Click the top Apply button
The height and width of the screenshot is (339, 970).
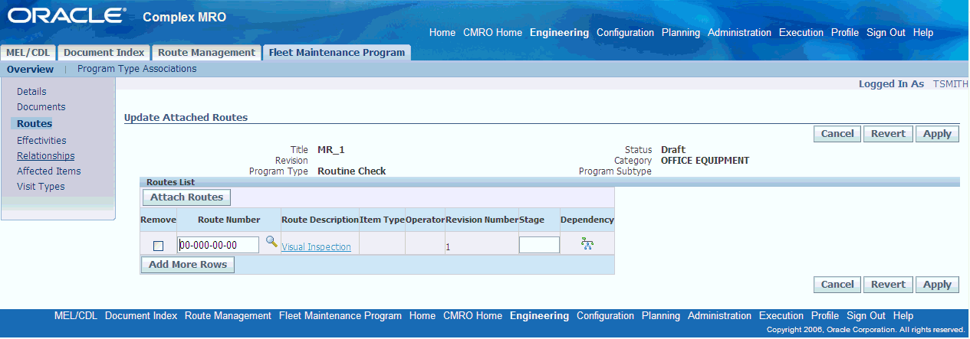(x=937, y=134)
